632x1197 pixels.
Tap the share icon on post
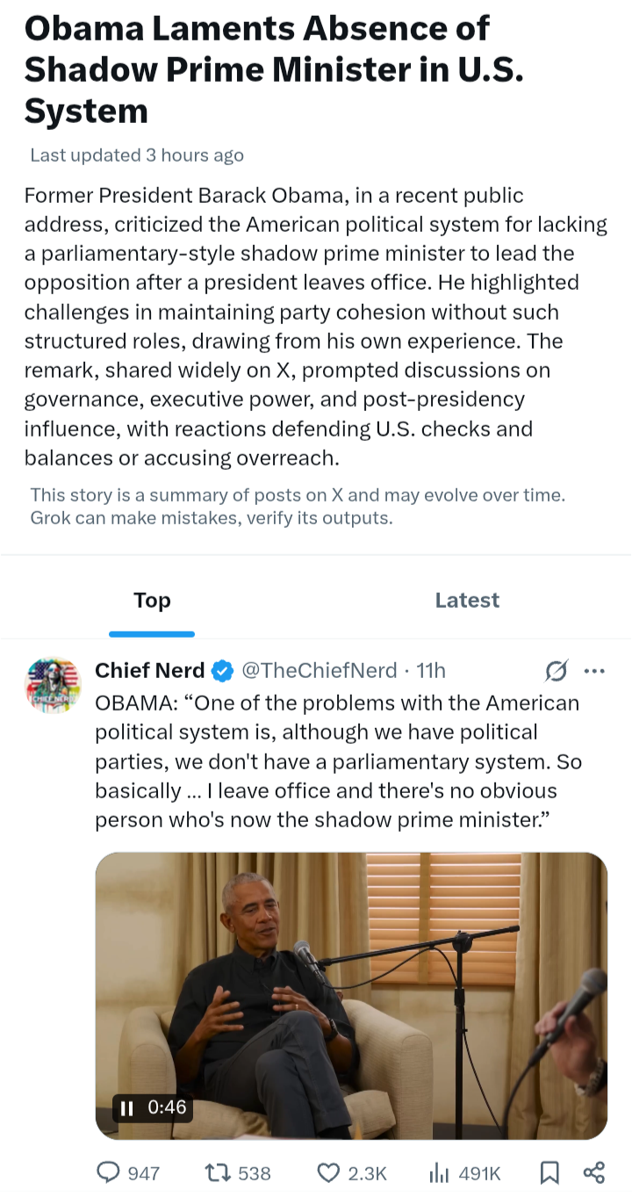pyautogui.click(x=594, y=1172)
